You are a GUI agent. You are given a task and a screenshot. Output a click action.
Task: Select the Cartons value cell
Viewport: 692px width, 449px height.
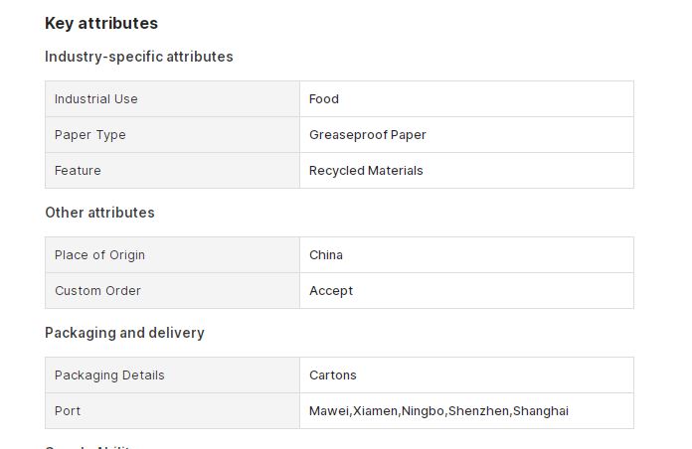[466, 374]
